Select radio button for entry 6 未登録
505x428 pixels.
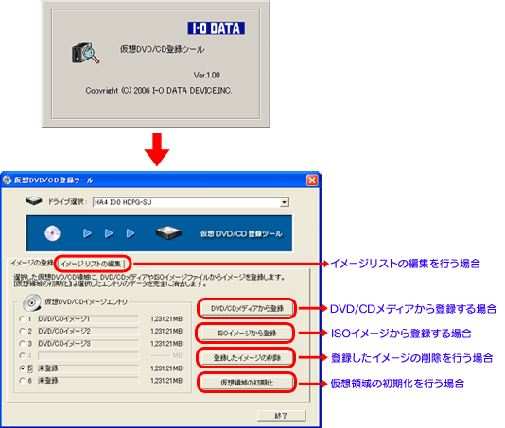pos(22,381)
